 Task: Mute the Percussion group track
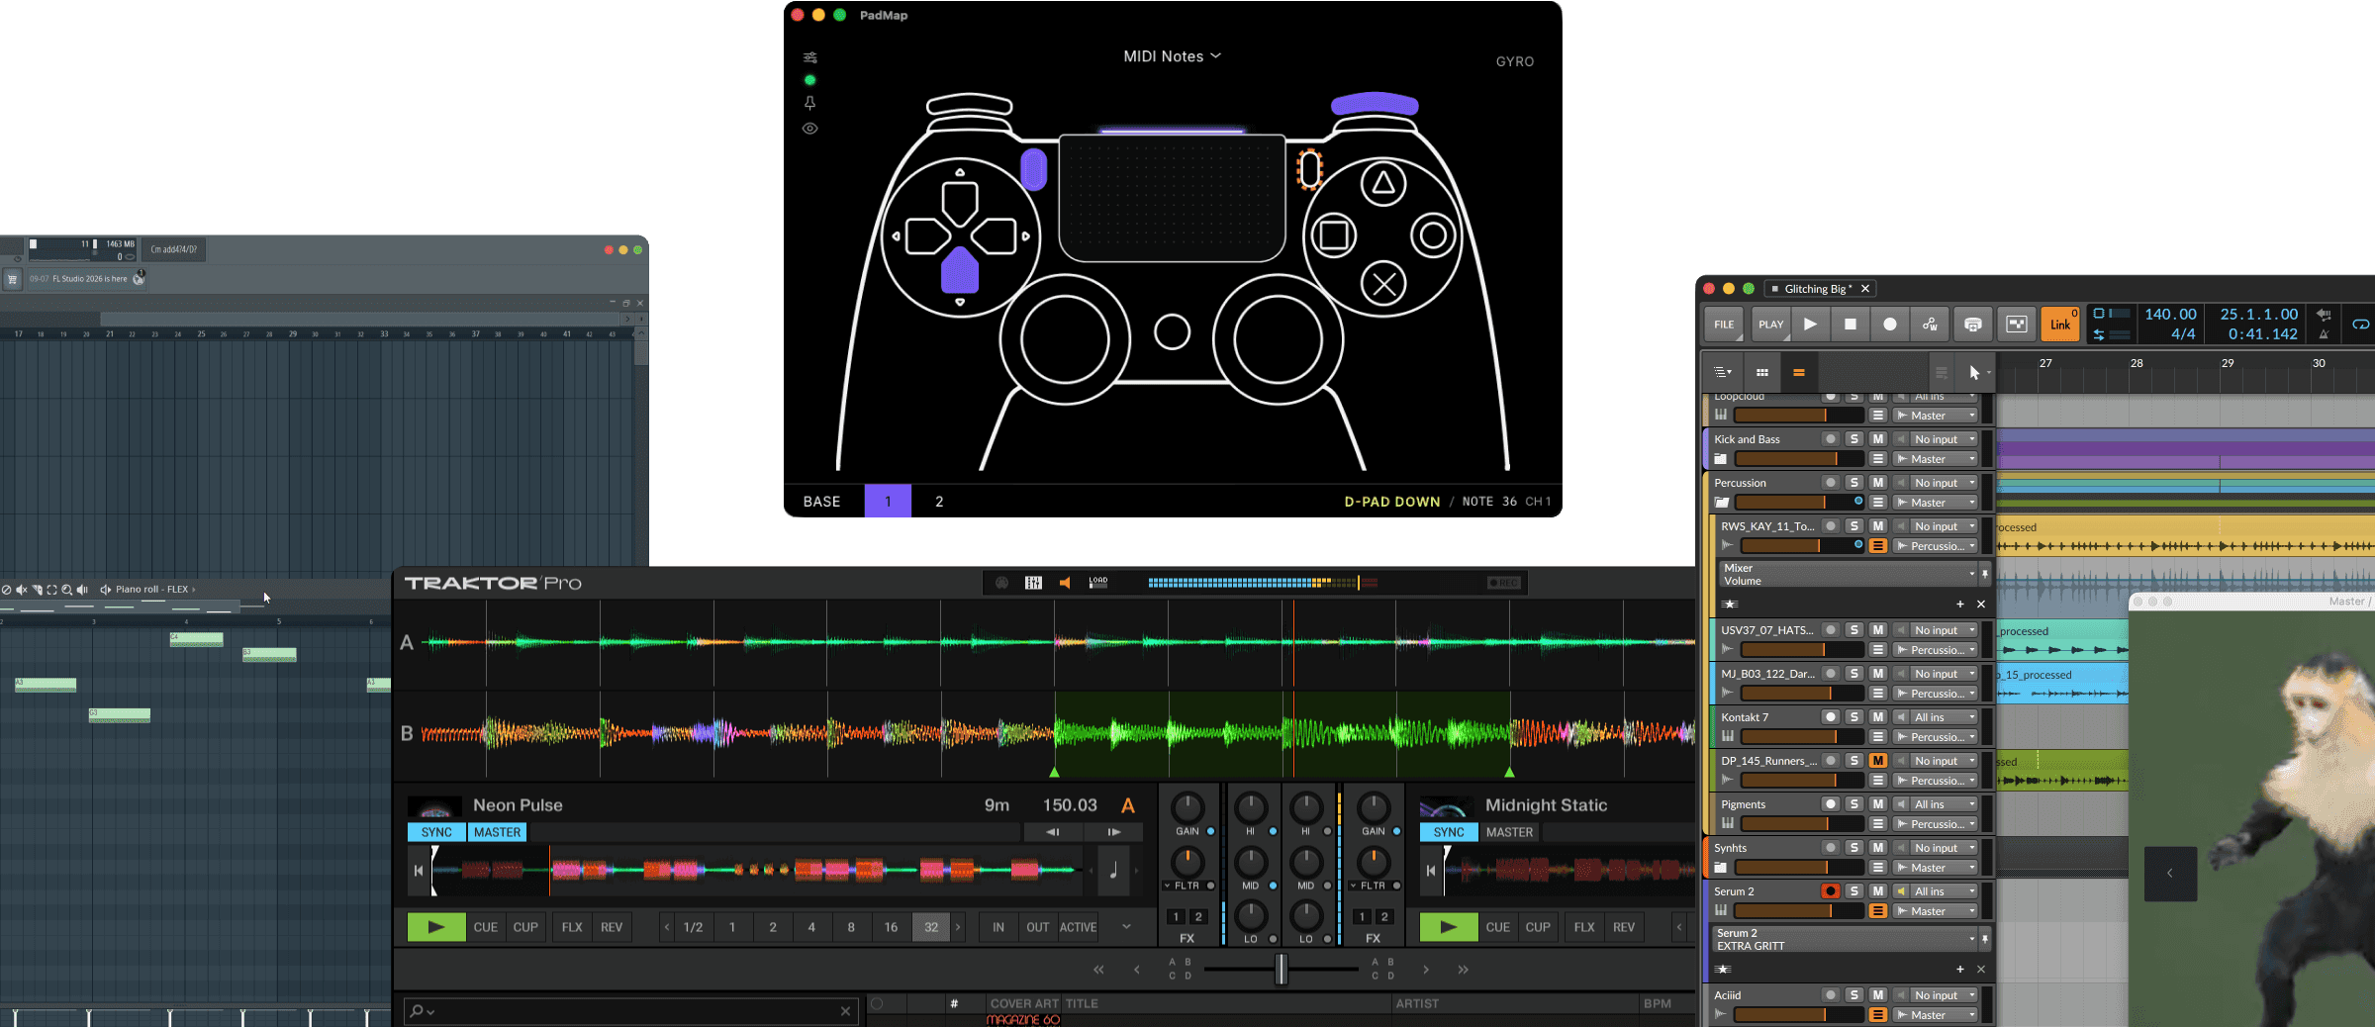tap(1877, 483)
